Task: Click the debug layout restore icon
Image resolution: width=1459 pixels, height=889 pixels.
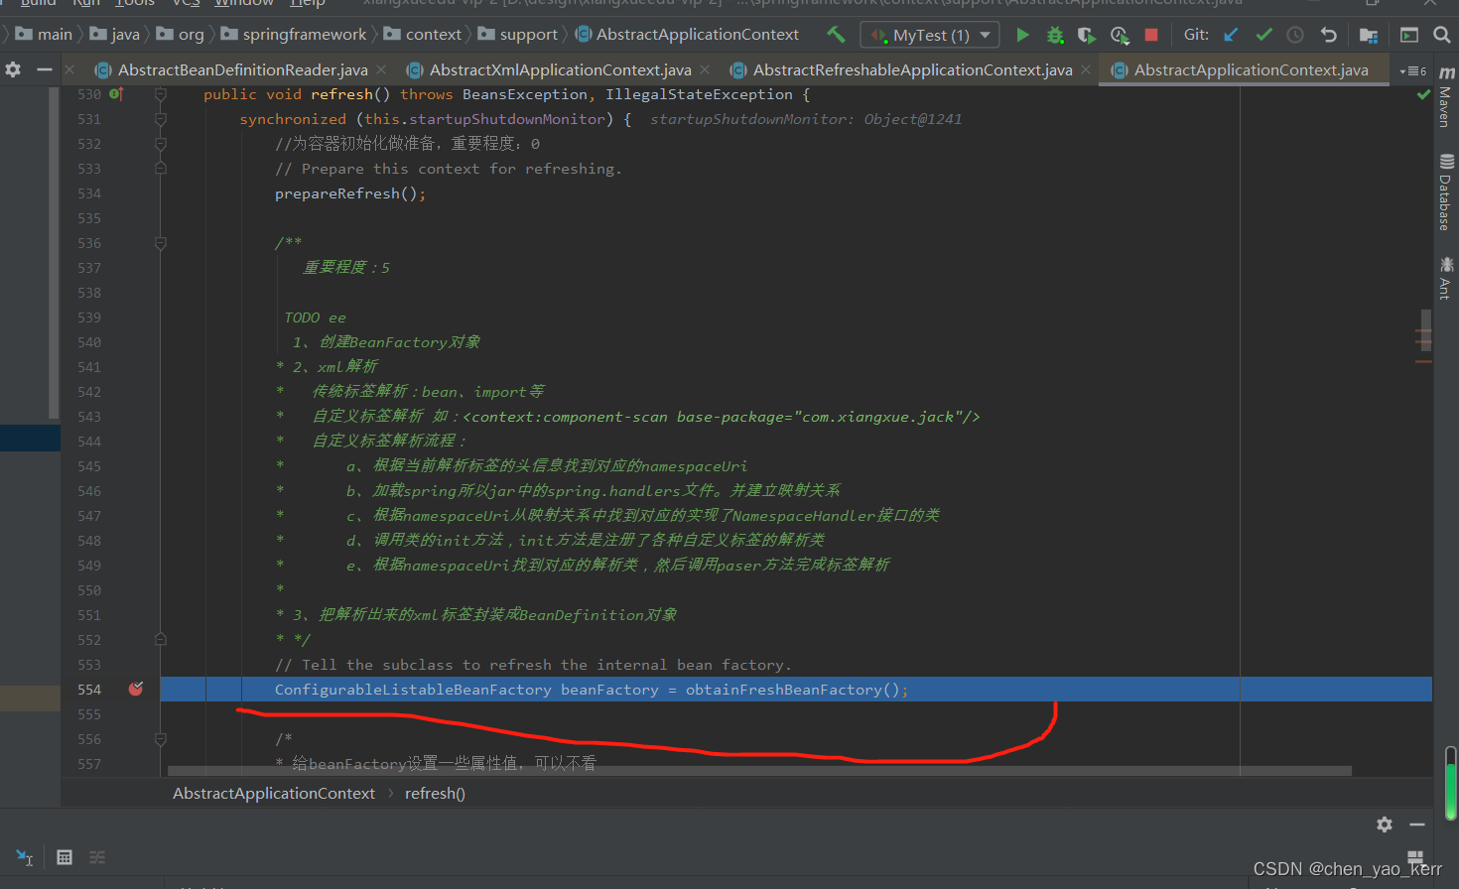Action: pos(1415,857)
